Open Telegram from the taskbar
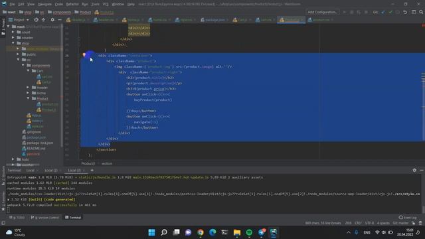The height and width of the screenshot is (239, 425). 261,232
